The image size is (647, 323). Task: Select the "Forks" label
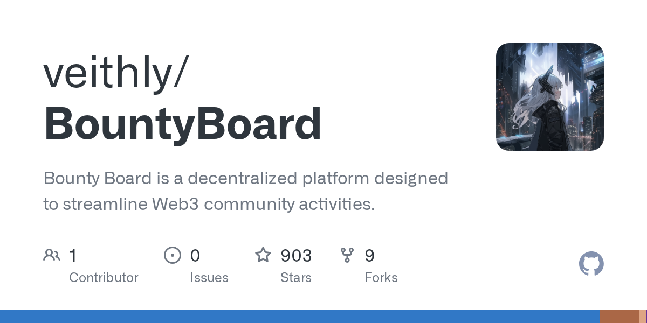click(381, 278)
